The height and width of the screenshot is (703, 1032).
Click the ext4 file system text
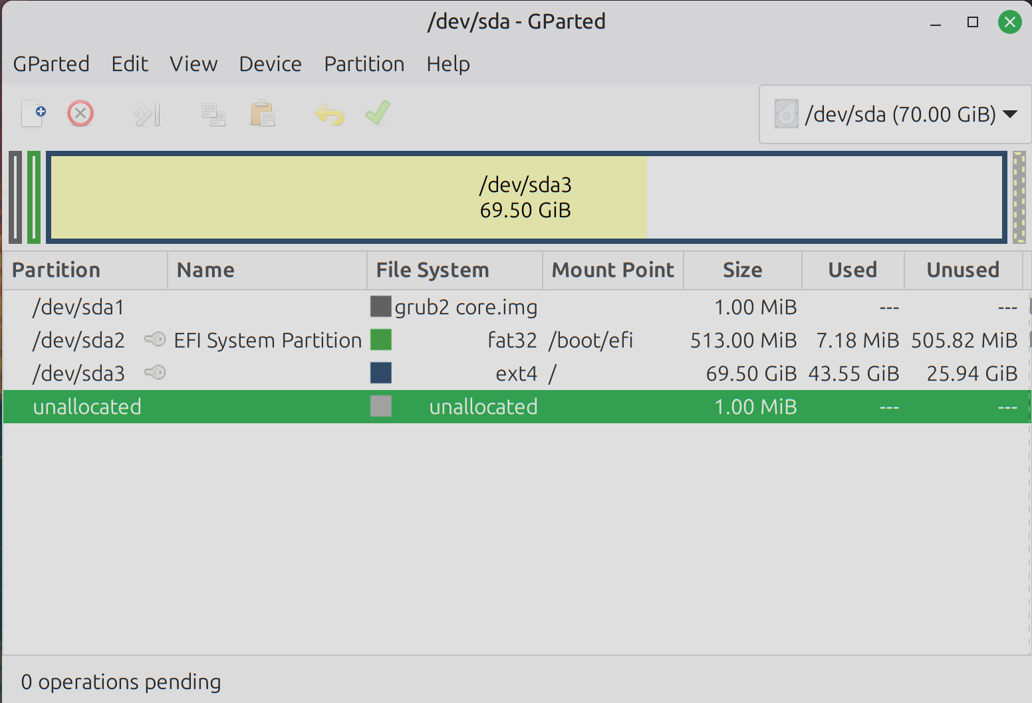tap(517, 373)
